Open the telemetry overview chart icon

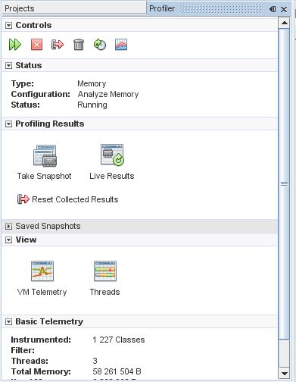(x=121, y=45)
